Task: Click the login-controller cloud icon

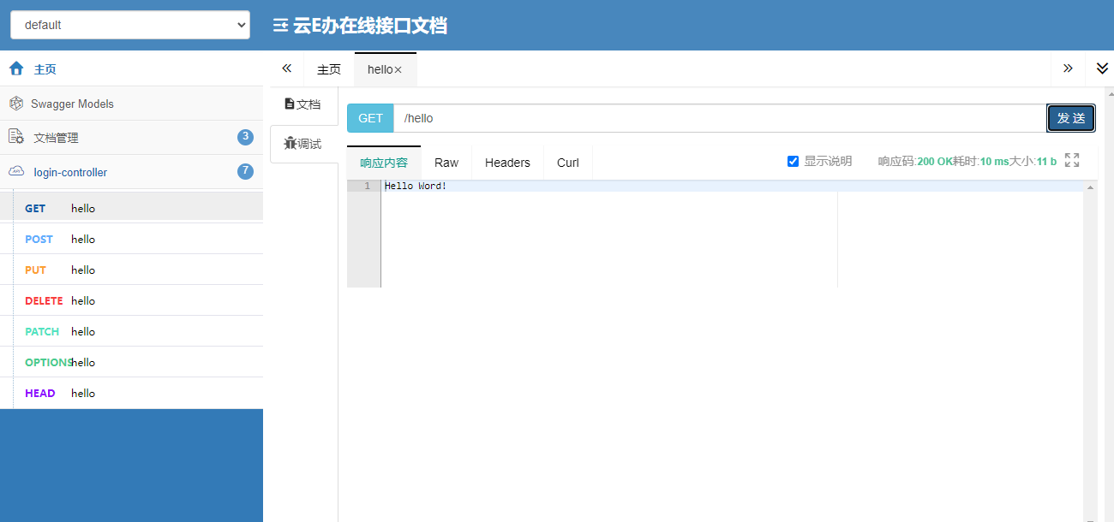Action: click(15, 172)
